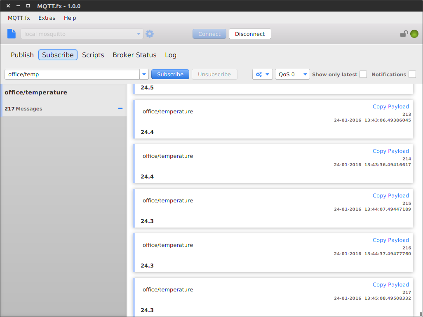423x317 pixels.
Task: Click the blue Subscribe button
Action: click(x=170, y=74)
